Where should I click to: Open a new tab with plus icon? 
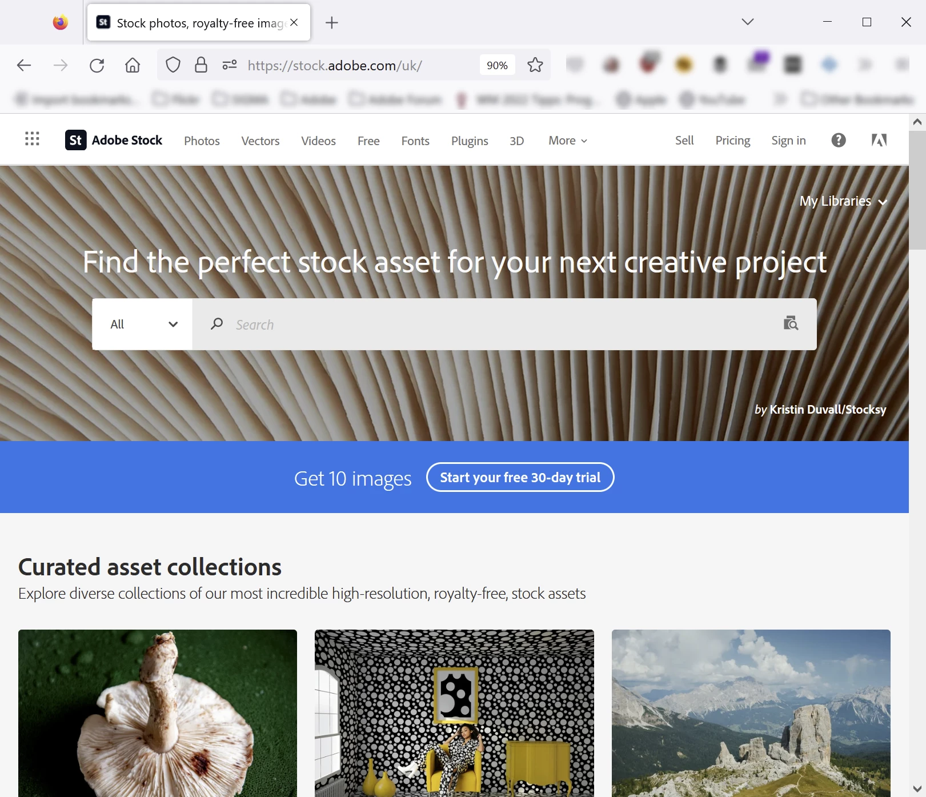pos(331,22)
